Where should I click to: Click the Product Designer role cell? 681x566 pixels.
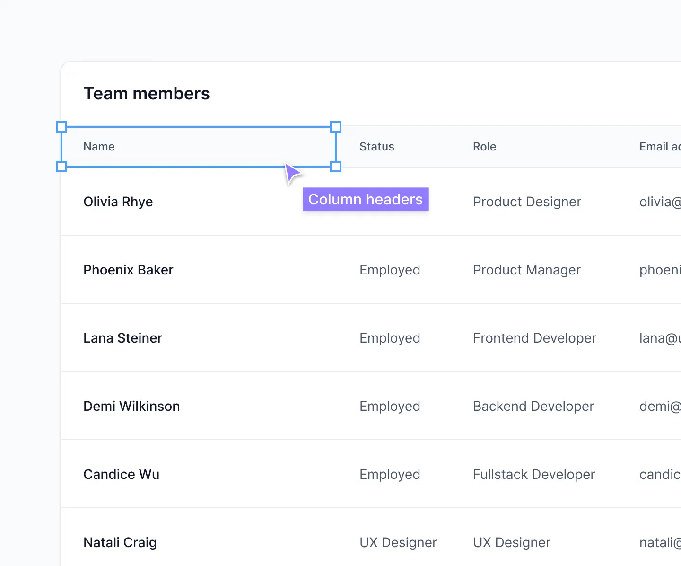[x=527, y=202]
